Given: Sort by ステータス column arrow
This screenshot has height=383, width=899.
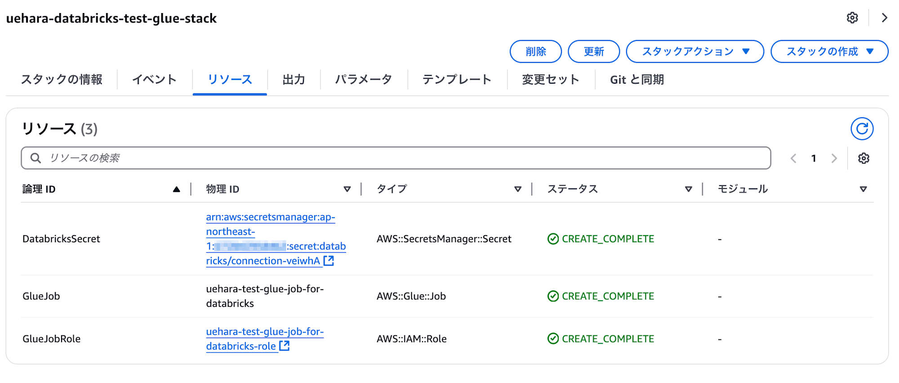Looking at the screenshot, I should [x=688, y=189].
